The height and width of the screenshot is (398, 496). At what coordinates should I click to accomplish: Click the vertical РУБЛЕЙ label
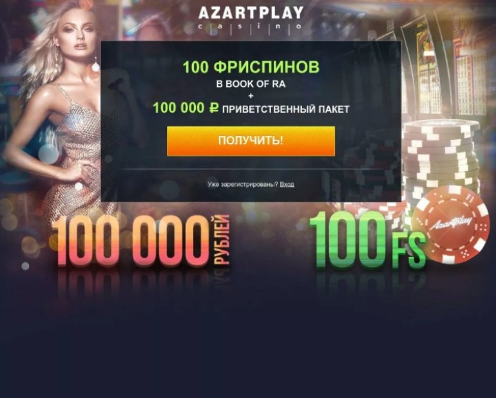(x=222, y=240)
